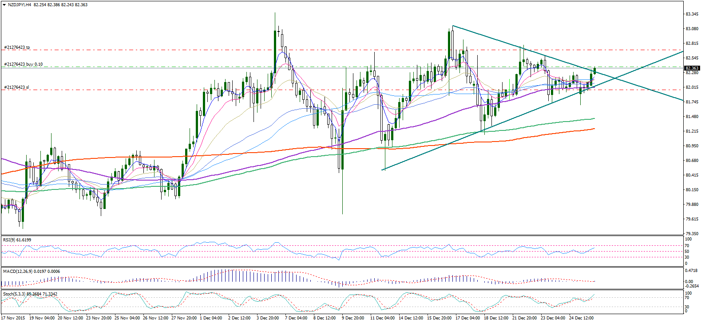Click the 21 Dec 20:00 time label
This screenshot has height=323, width=701.
point(525,318)
